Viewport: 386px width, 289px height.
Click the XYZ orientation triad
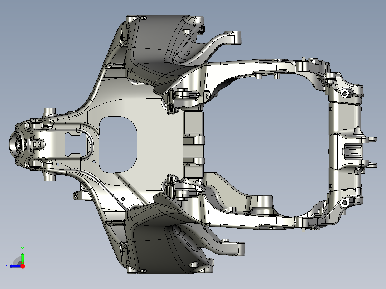(x=15, y=258)
